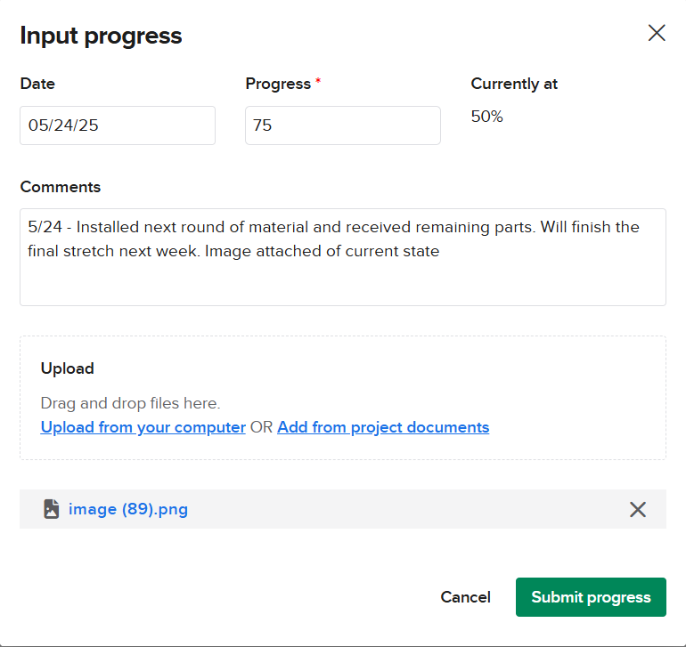Viewport: 686px width, 647px height.
Task: Click the 'Comments' section label
Action: point(60,187)
